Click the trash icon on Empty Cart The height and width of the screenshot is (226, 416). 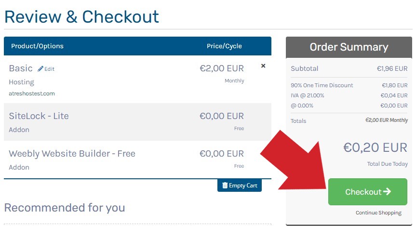225,186
